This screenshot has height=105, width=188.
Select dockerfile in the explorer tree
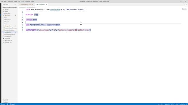[x=8, y=32]
